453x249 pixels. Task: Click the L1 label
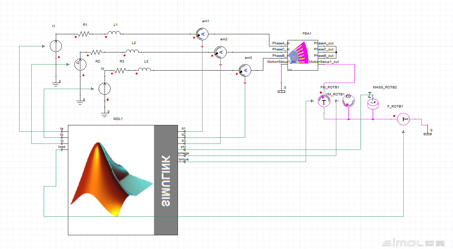click(115, 25)
